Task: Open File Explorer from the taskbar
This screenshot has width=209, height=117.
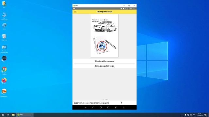Action: [13, 115]
